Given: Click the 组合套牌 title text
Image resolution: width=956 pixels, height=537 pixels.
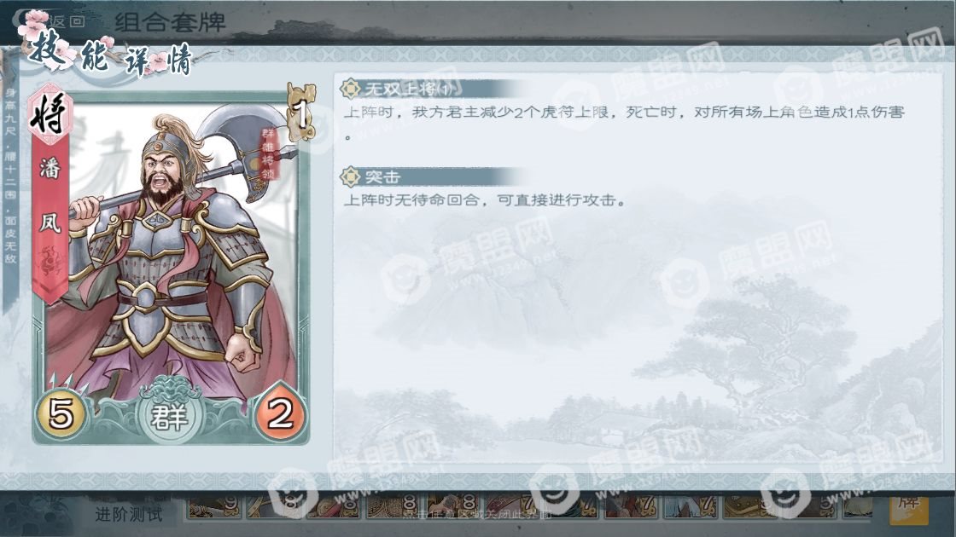Looking at the screenshot, I should pyautogui.click(x=170, y=22).
